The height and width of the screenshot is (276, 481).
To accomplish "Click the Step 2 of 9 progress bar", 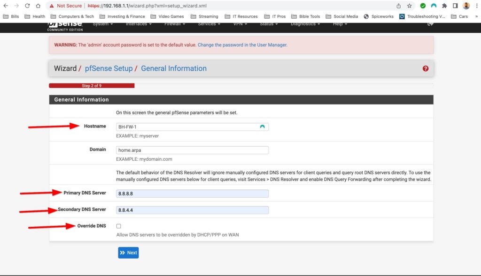I will click(92, 86).
